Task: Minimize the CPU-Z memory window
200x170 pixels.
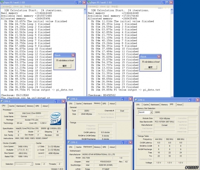Action: tap(122, 99)
